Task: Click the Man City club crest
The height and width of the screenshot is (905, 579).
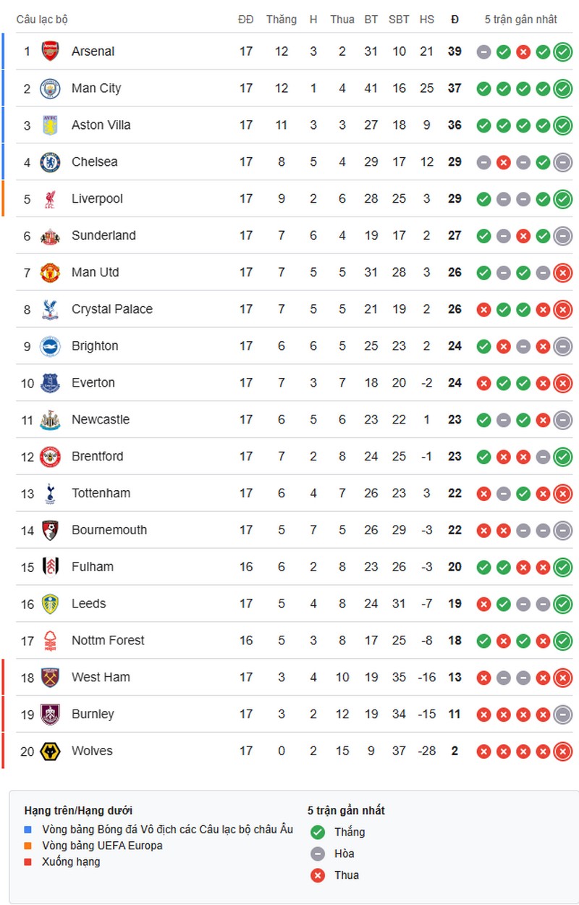Action: tap(50, 88)
